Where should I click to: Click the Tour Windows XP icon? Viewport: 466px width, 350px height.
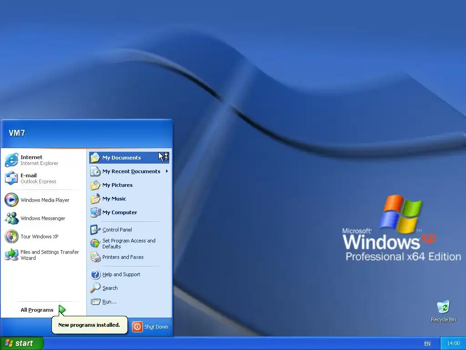pyautogui.click(x=11, y=237)
